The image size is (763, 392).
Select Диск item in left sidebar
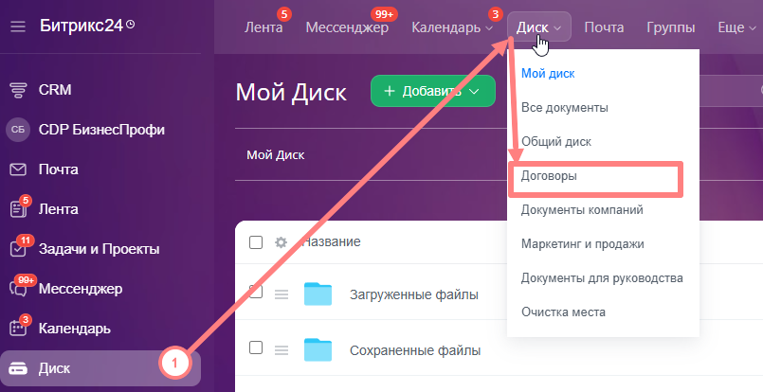pos(100,368)
